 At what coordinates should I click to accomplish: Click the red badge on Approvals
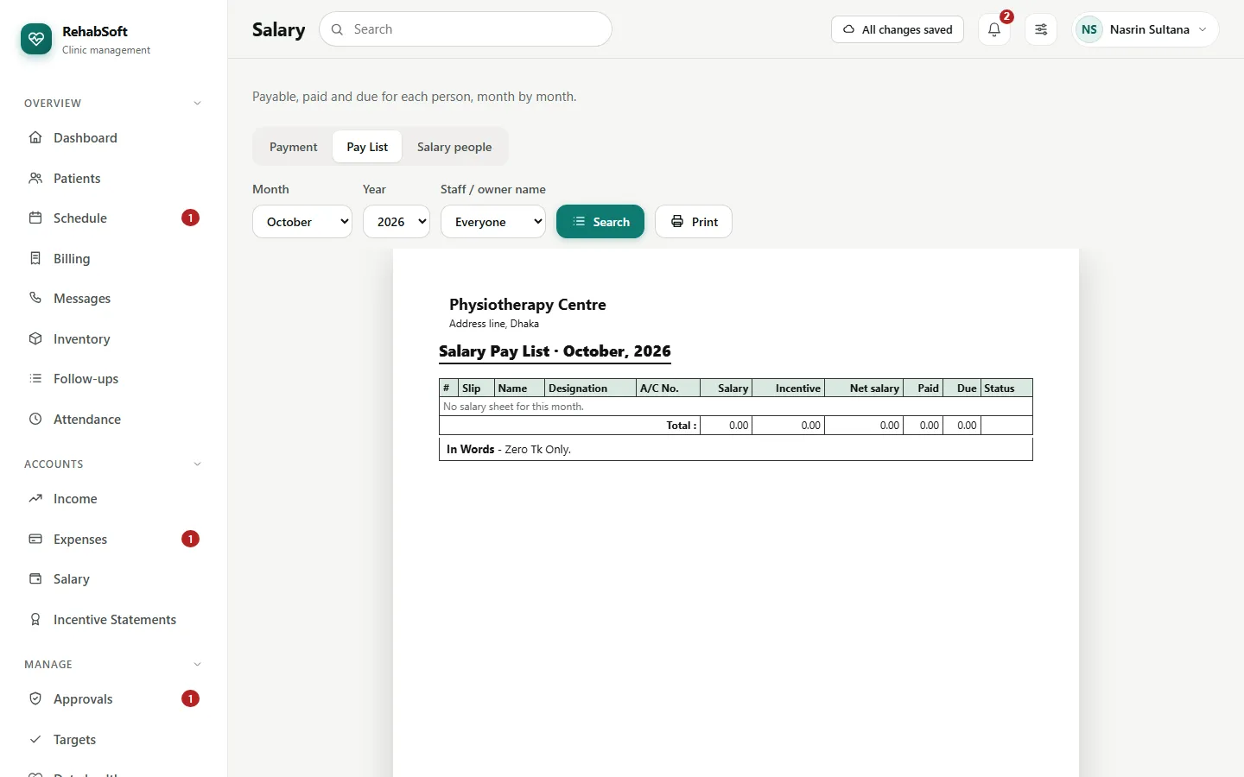point(191,699)
